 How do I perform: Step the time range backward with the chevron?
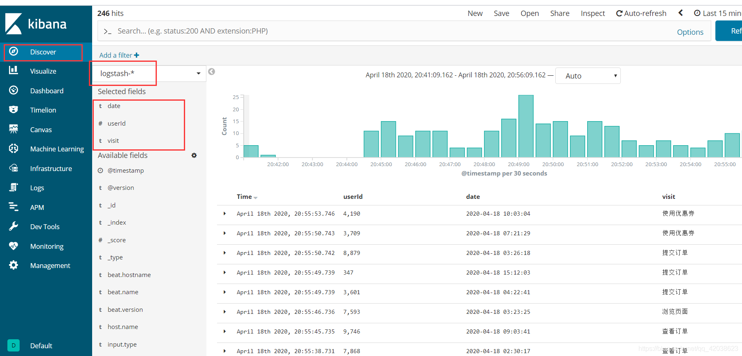coord(681,13)
